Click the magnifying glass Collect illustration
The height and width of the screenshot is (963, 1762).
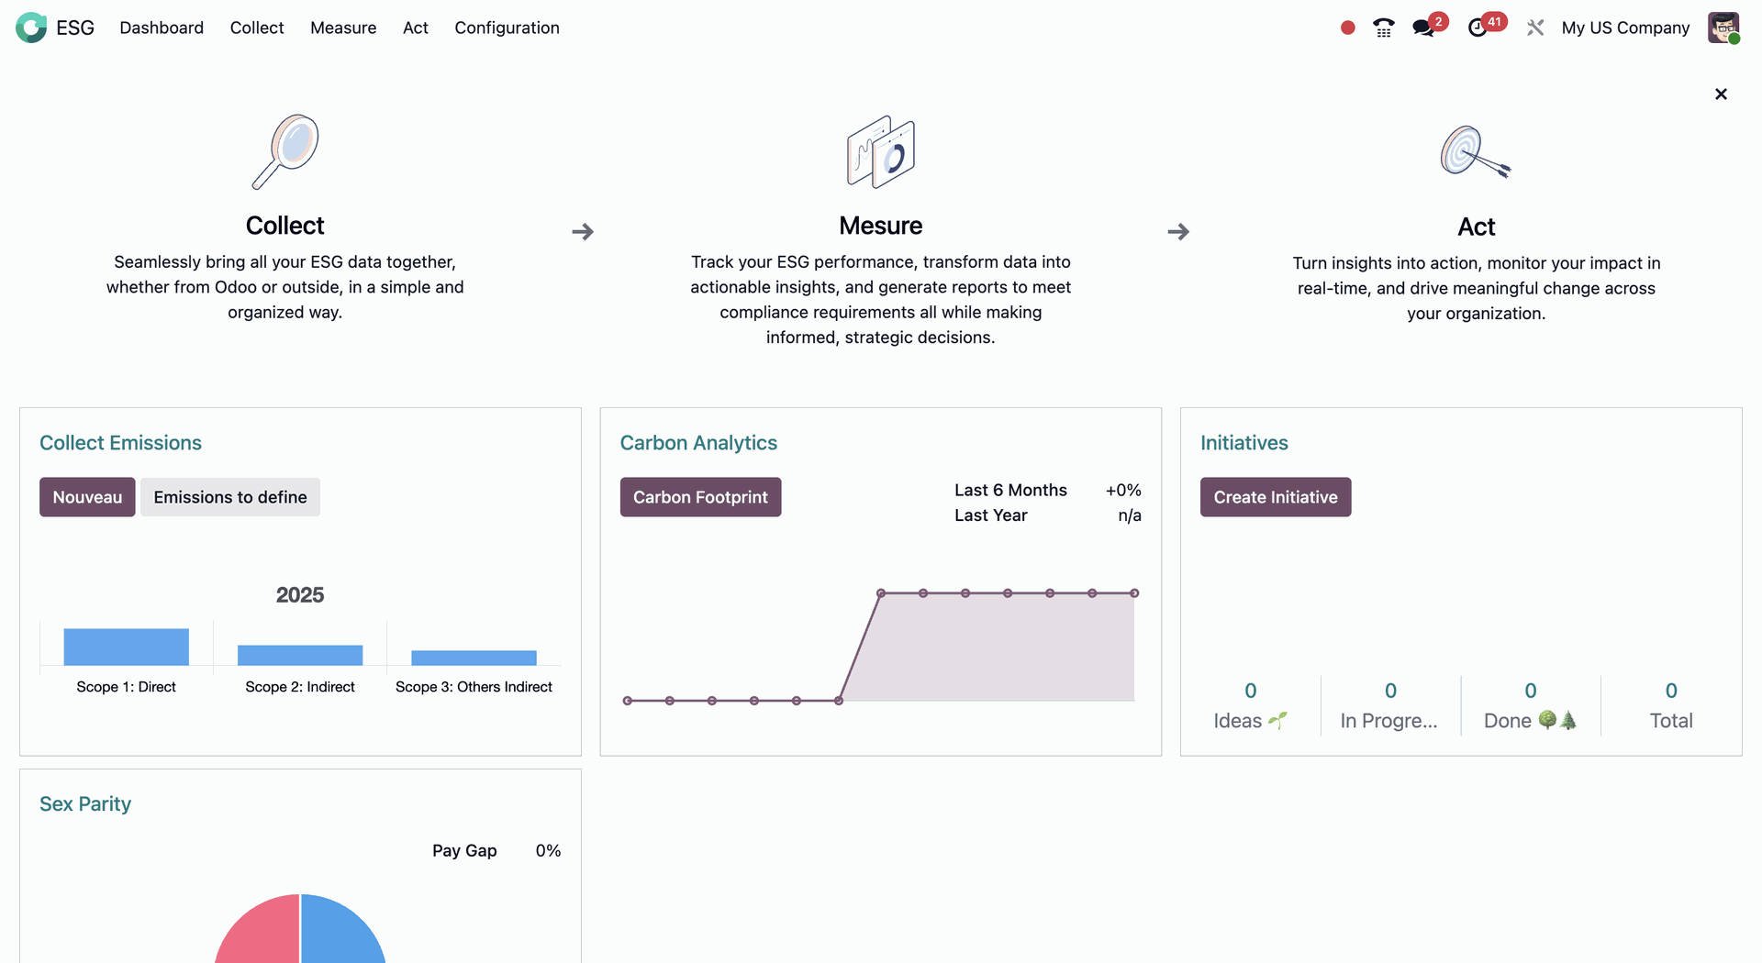click(285, 151)
